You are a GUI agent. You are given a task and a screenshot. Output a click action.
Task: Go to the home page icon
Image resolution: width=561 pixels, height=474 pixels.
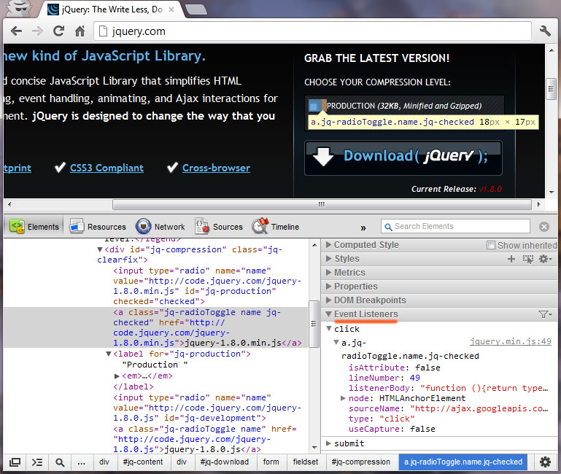click(x=80, y=31)
